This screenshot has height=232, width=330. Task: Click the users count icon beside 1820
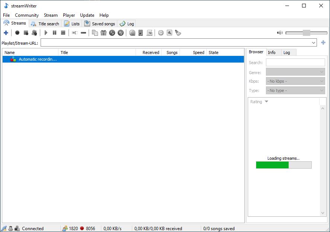point(65,228)
